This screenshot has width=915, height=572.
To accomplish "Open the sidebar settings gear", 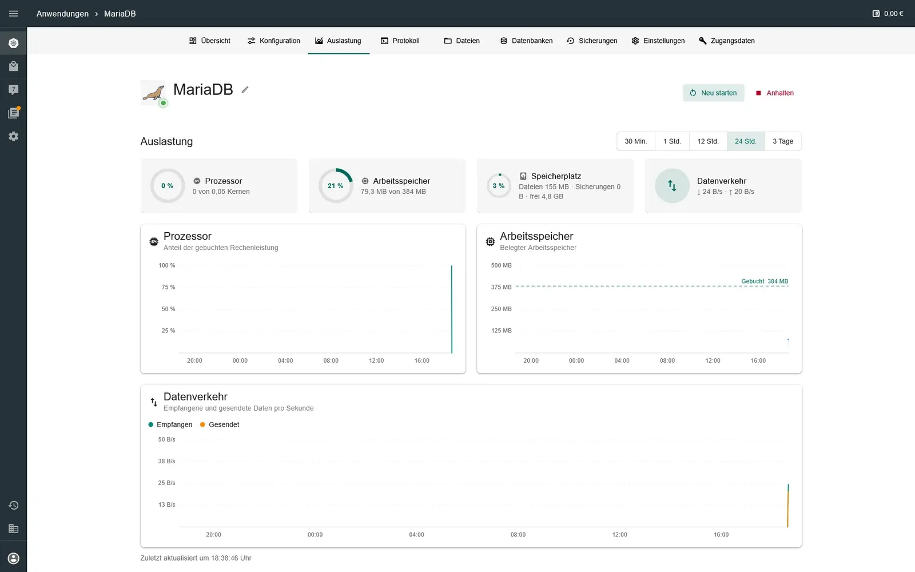I will click(x=14, y=136).
